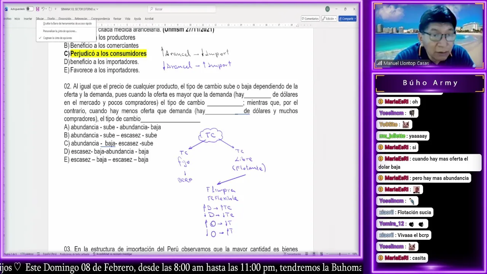This screenshot has width=487, height=274.
Task: Click the horizontal ruler right indent marker
Action: pos(297,25)
